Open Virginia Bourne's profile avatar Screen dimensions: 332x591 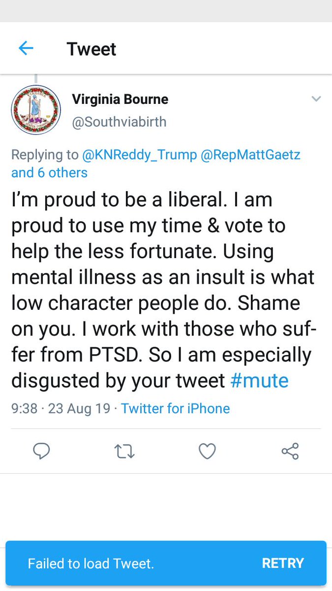tap(36, 110)
